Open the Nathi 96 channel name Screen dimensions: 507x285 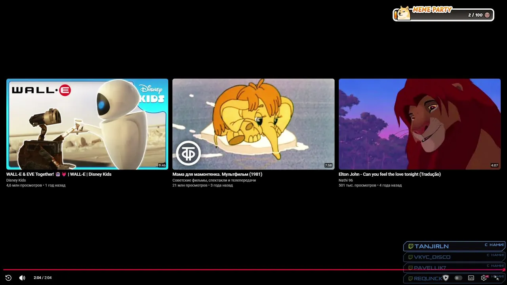coord(346,180)
